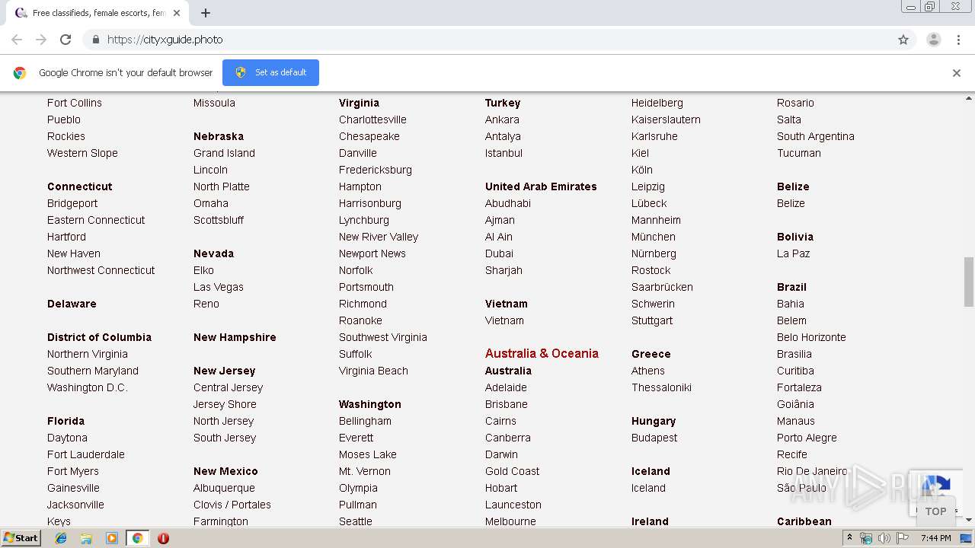975x548 pixels.
Task: Open Chrome three-dot menu
Action: point(958,40)
